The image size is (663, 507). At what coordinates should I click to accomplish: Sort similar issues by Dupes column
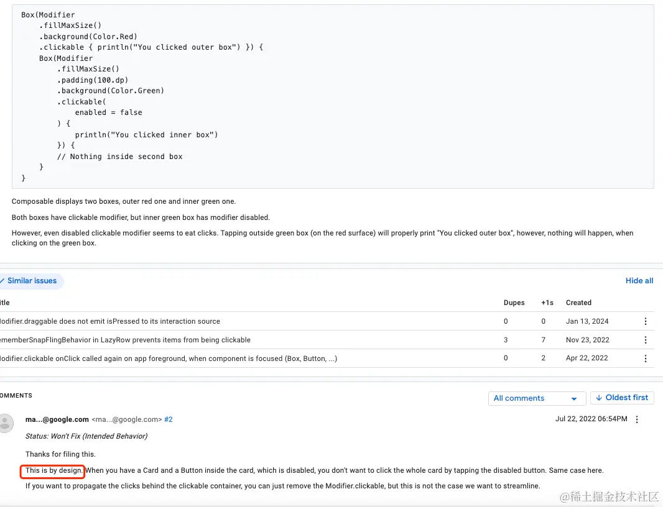514,303
